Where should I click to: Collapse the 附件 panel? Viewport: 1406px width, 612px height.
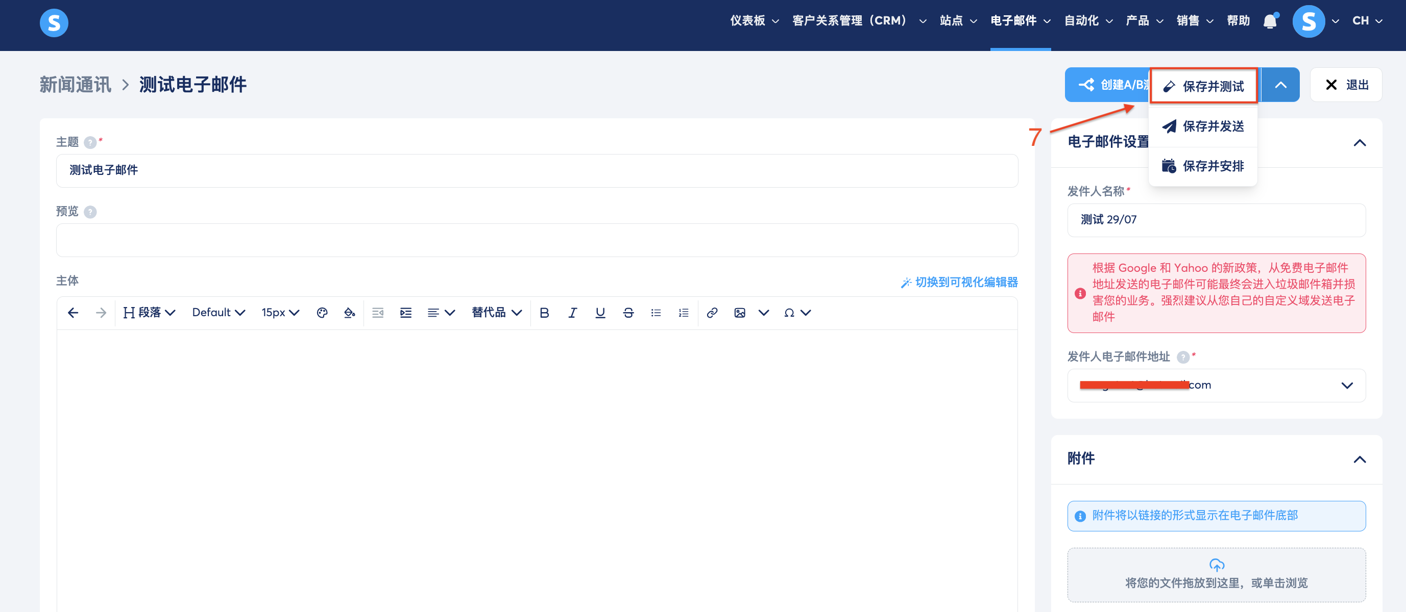point(1359,460)
